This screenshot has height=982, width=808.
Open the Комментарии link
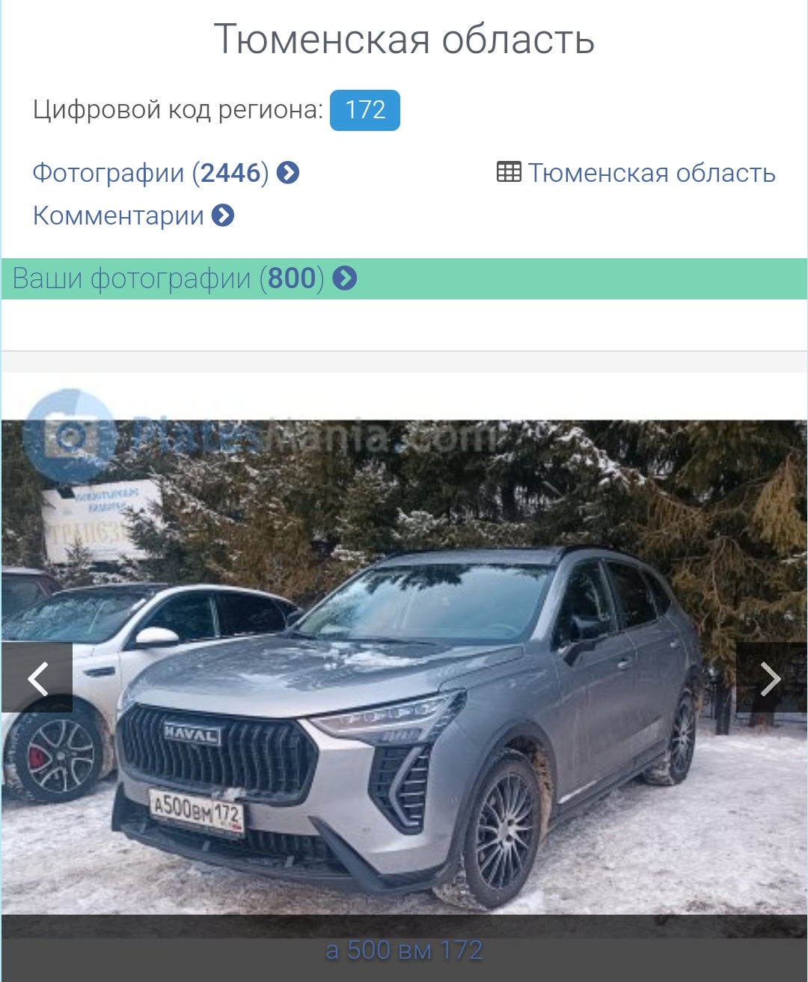pyautogui.click(x=118, y=216)
